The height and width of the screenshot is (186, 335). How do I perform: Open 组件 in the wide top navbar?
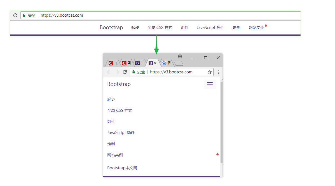(x=185, y=28)
